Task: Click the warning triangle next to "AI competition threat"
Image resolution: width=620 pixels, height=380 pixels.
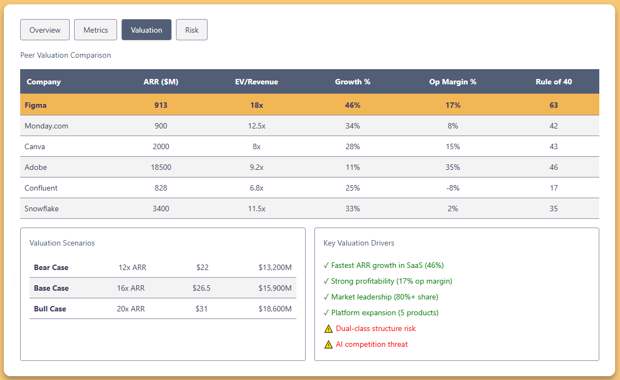Action: pos(328,344)
